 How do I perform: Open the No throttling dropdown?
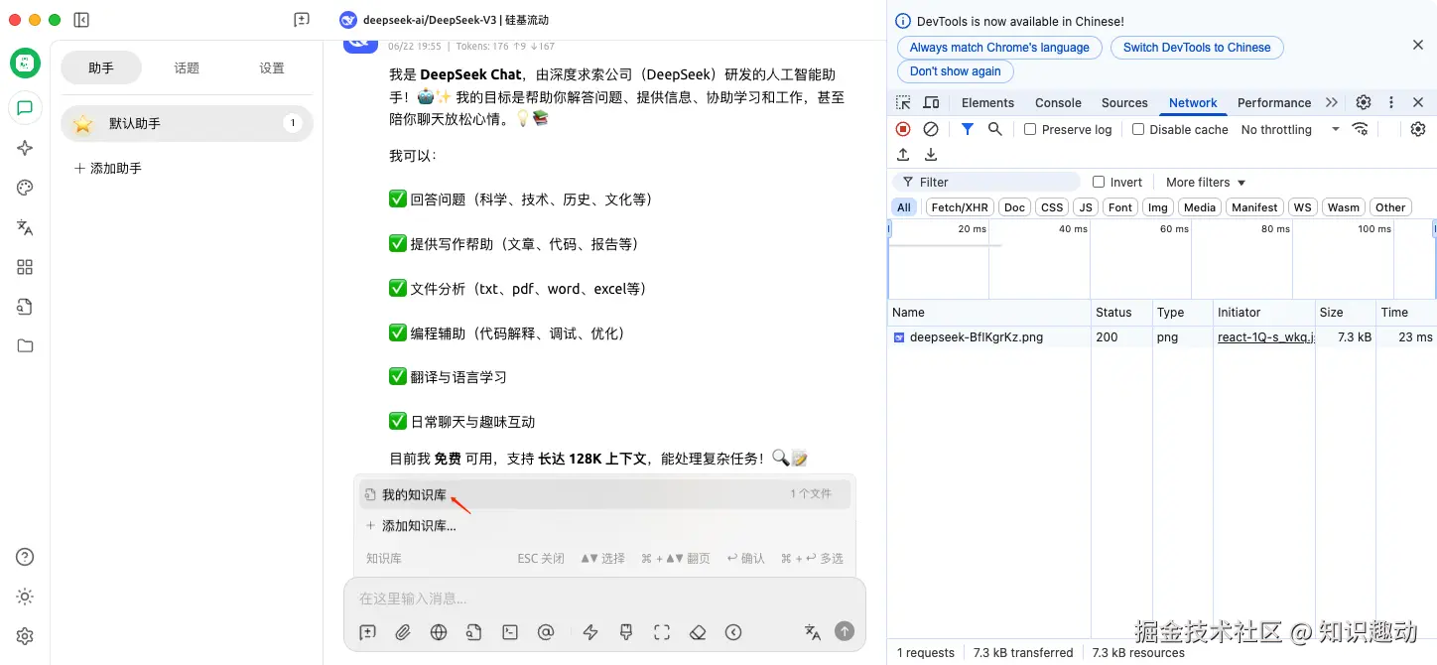tap(1290, 129)
